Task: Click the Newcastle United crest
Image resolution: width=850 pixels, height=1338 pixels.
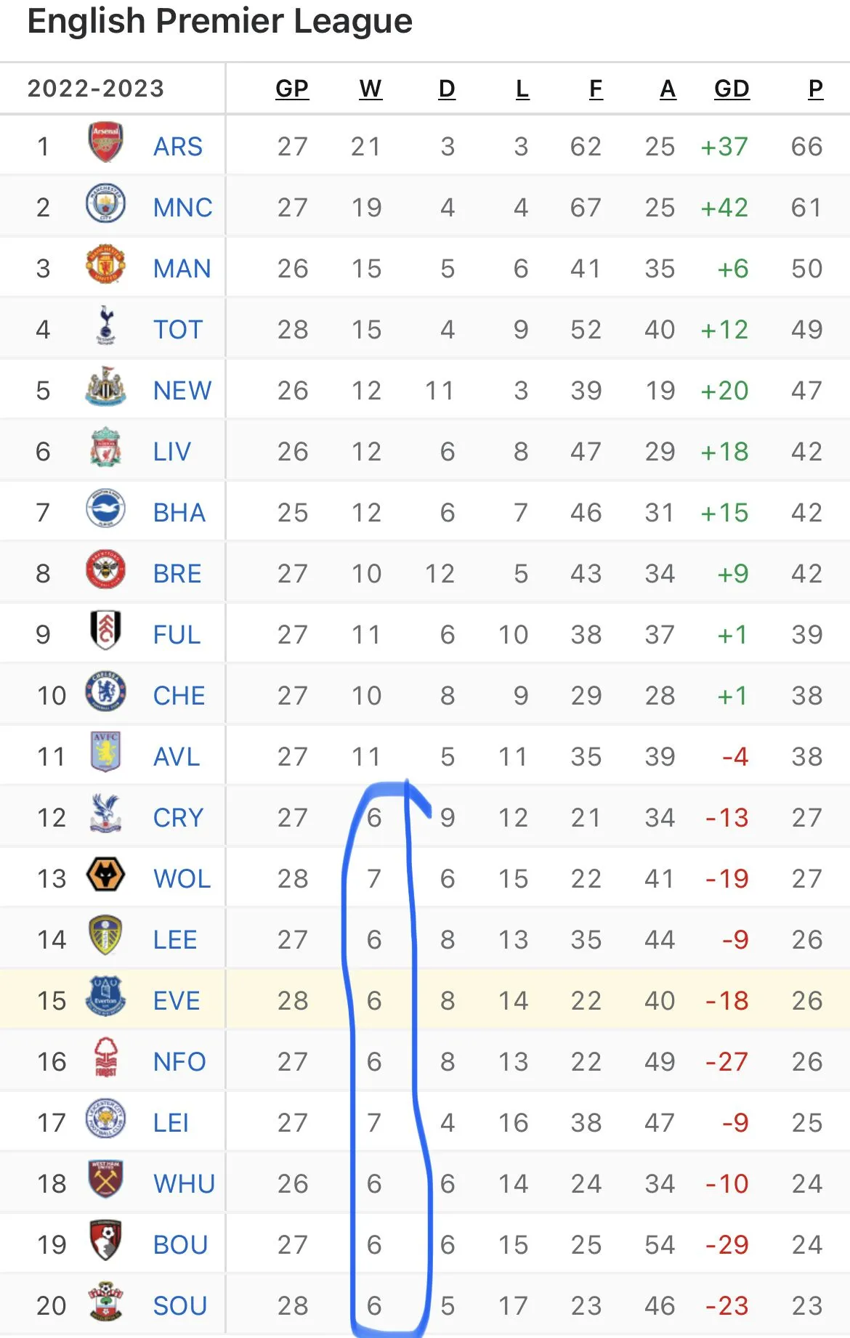Action: coord(105,388)
